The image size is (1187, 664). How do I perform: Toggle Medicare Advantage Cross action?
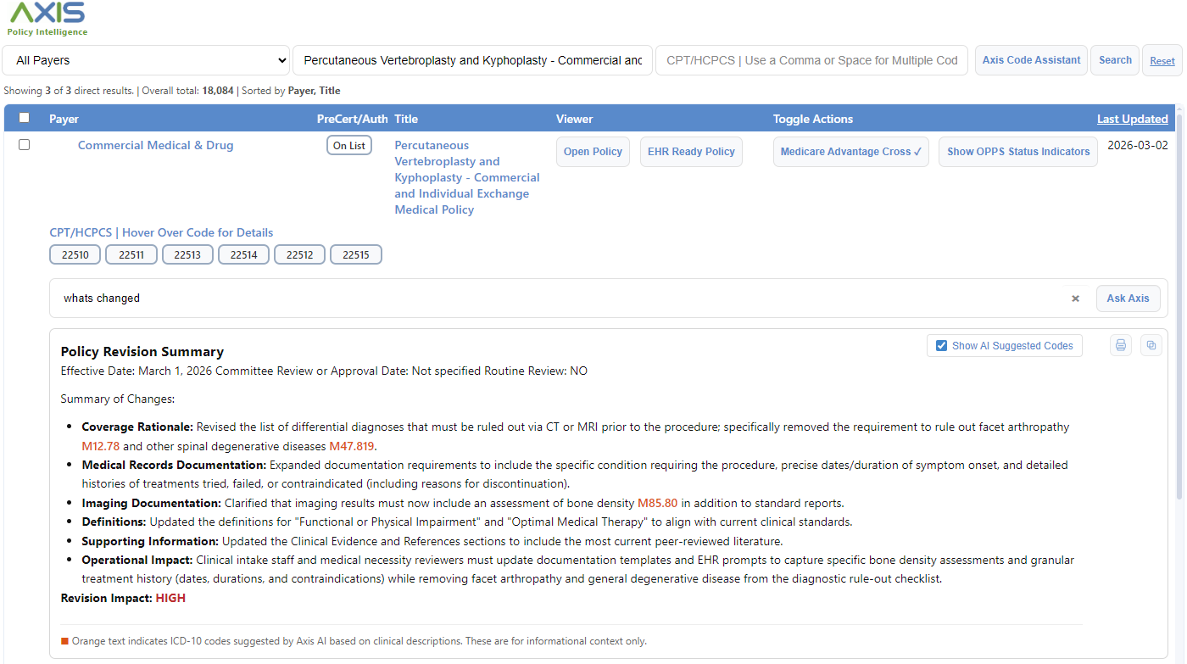coord(850,152)
